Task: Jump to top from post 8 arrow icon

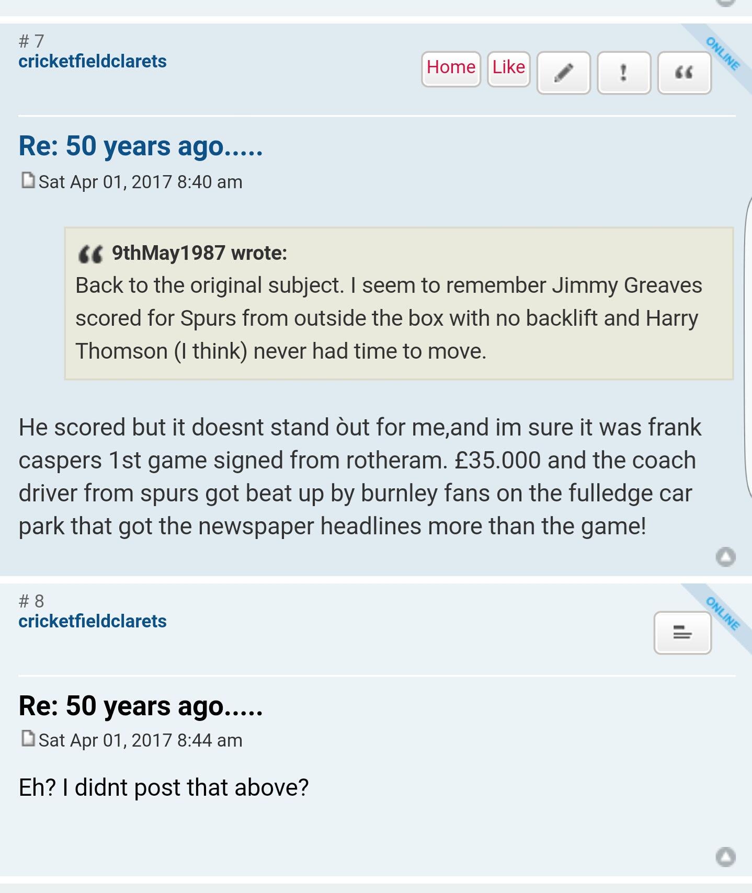Action: pos(725,856)
